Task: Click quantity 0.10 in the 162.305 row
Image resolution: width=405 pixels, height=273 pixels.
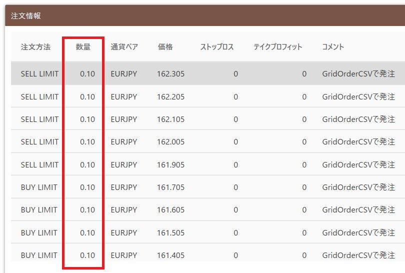Action: 87,74
